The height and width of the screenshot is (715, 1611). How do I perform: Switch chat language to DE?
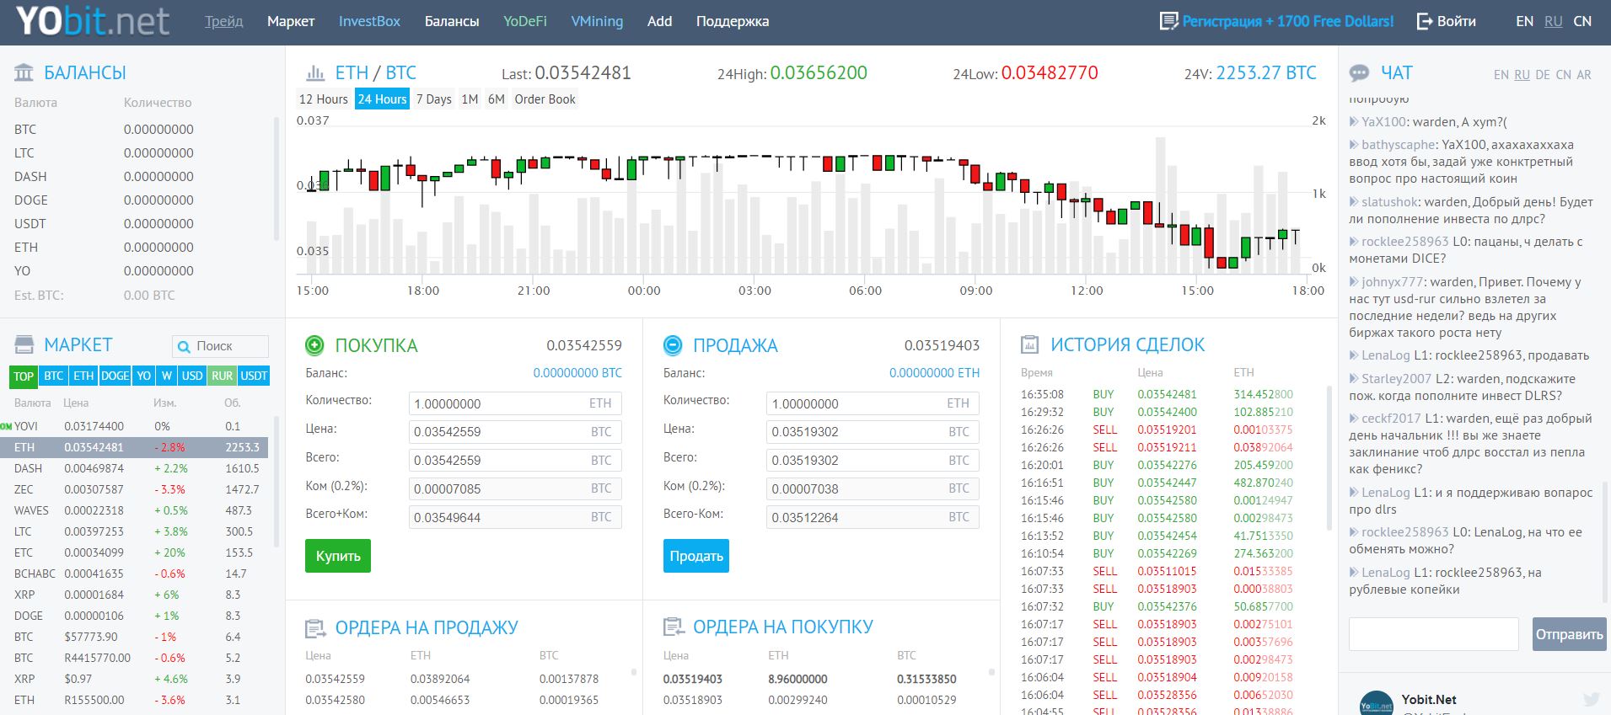[1543, 75]
